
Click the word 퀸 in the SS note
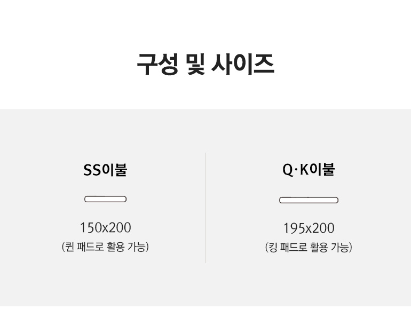click(69, 247)
